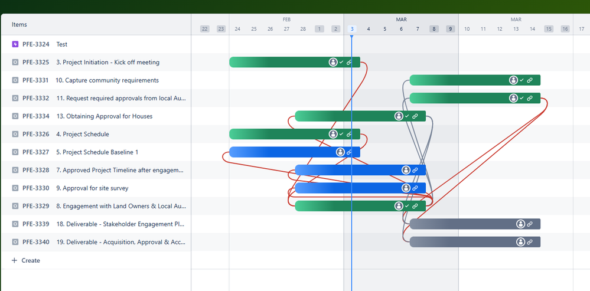The height and width of the screenshot is (291, 590).
Task: Click the issue type icon beside PFE-3340
Action: [x=15, y=242]
